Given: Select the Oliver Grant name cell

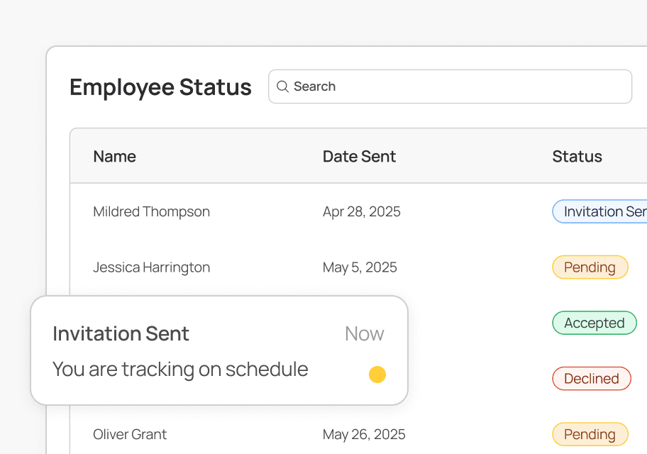Looking at the screenshot, I should [x=130, y=434].
